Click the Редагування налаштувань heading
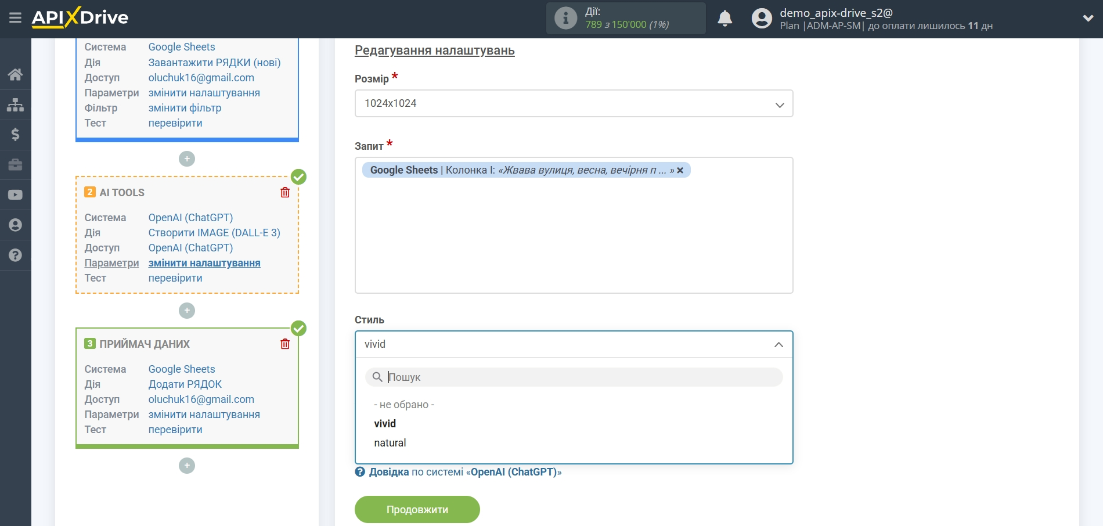The width and height of the screenshot is (1103, 526). [x=435, y=51]
